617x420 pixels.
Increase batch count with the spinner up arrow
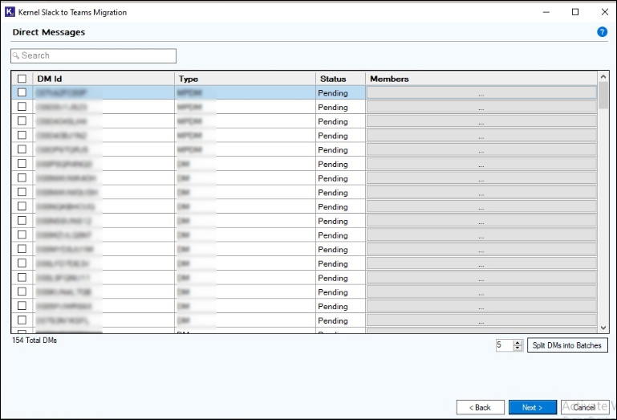[x=518, y=342]
